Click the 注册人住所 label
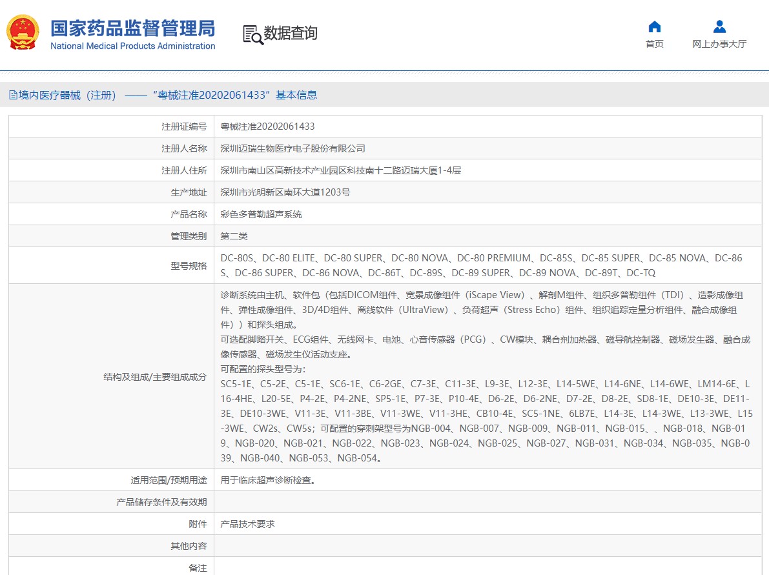 pos(184,170)
